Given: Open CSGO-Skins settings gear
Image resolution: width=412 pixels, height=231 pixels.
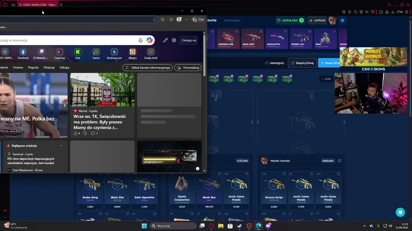Looking at the screenshot, I should click(x=342, y=20).
